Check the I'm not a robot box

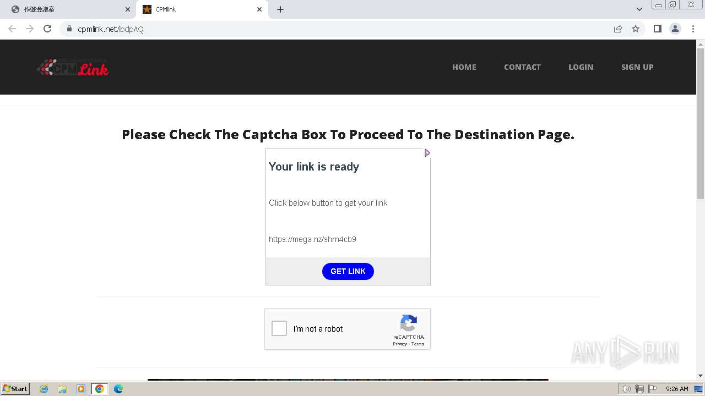(x=279, y=328)
